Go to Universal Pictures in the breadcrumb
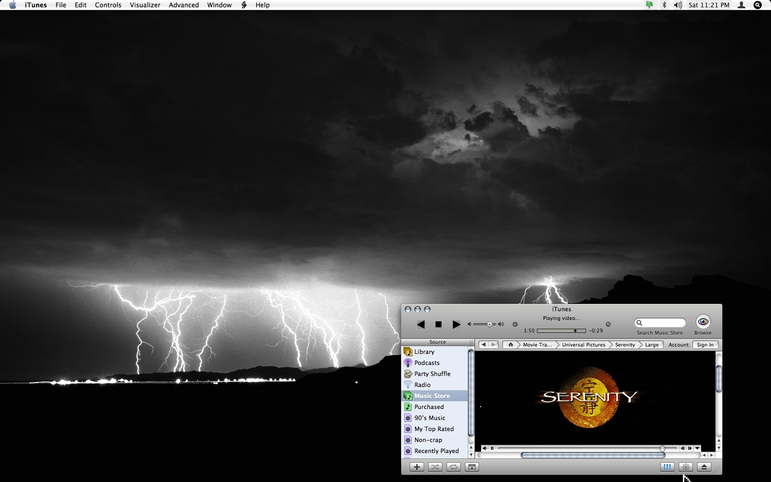 pos(583,345)
